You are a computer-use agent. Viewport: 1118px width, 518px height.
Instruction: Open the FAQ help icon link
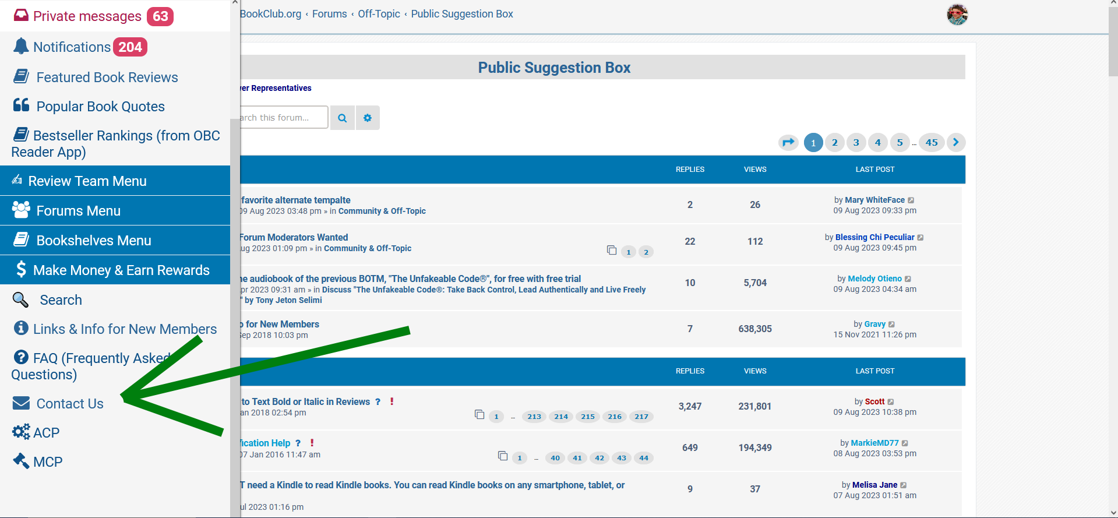(21, 357)
